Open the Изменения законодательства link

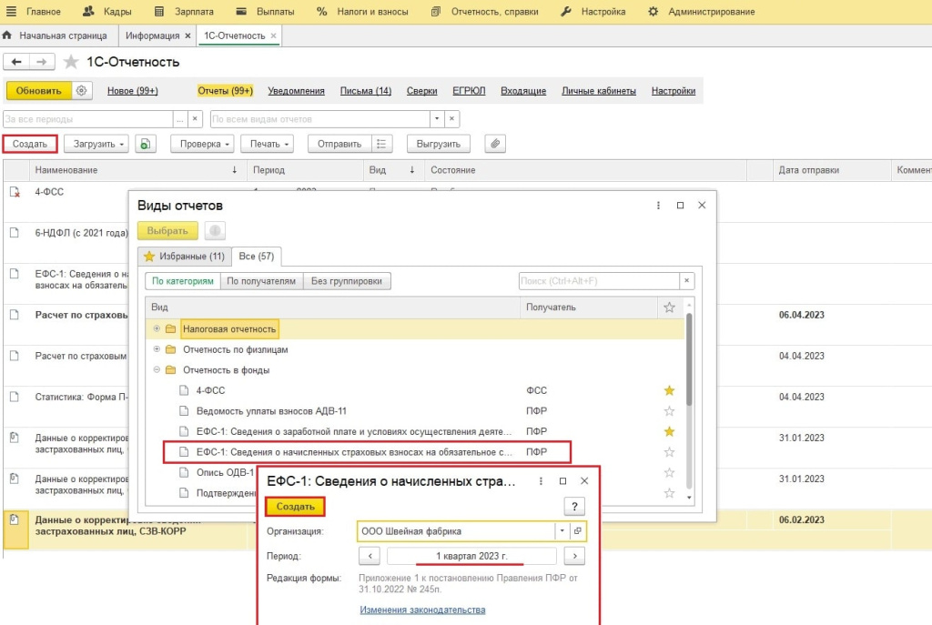coord(422,610)
